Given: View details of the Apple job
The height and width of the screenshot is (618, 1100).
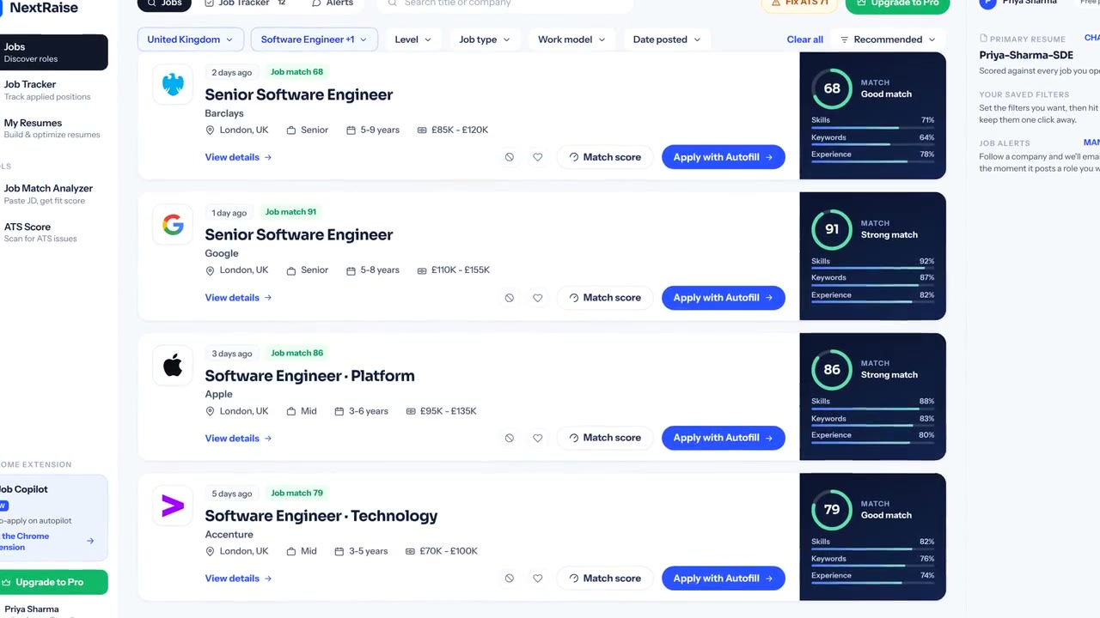Looking at the screenshot, I should click(x=238, y=438).
